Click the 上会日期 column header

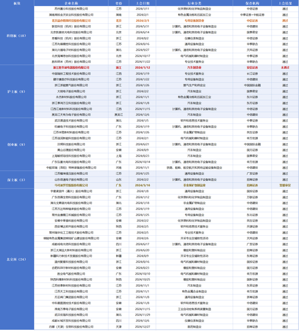(x=142, y=3)
